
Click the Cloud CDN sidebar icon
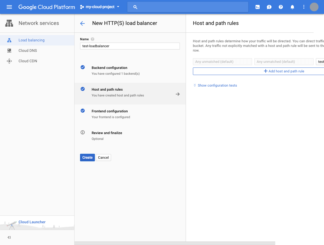pyautogui.click(x=9, y=61)
